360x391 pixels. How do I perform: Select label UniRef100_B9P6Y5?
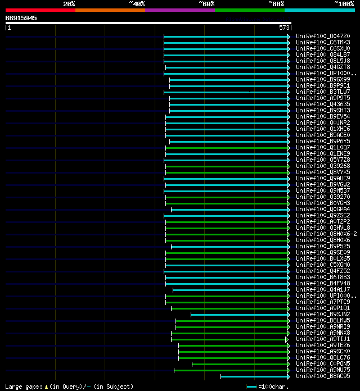pyautogui.click(x=323, y=141)
